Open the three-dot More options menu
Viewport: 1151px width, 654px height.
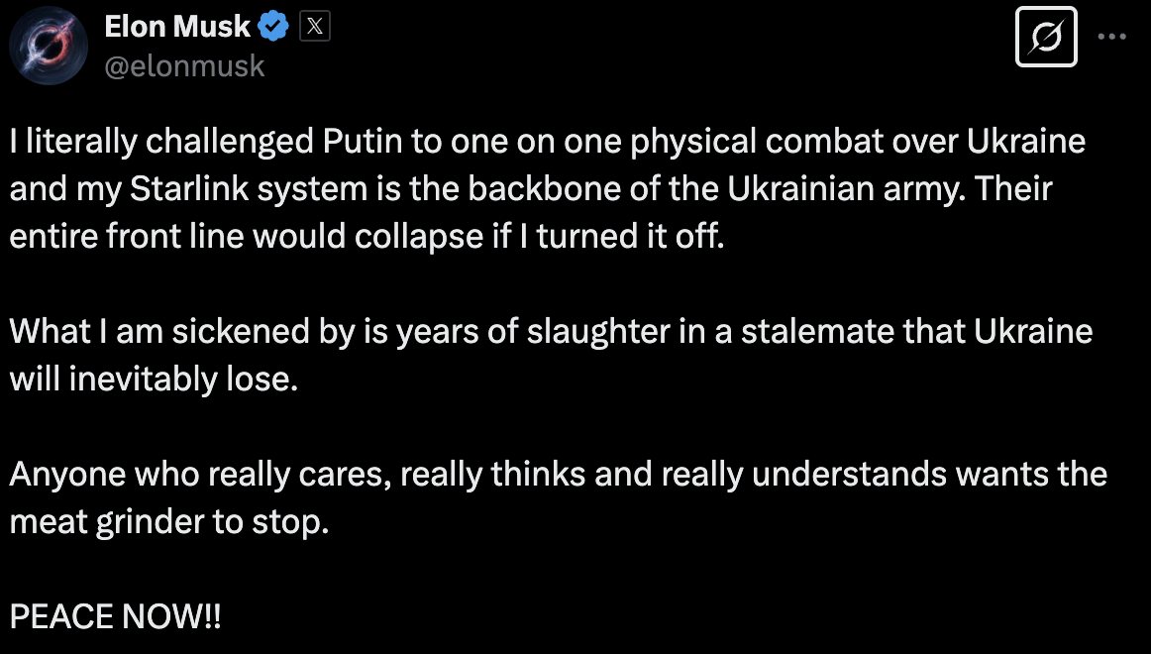tap(1113, 37)
